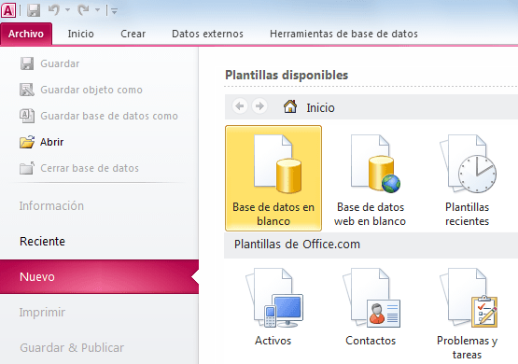518x364 pixels.
Task: Choose the Problemas y tareas template icon
Action: (x=469, y=298)
